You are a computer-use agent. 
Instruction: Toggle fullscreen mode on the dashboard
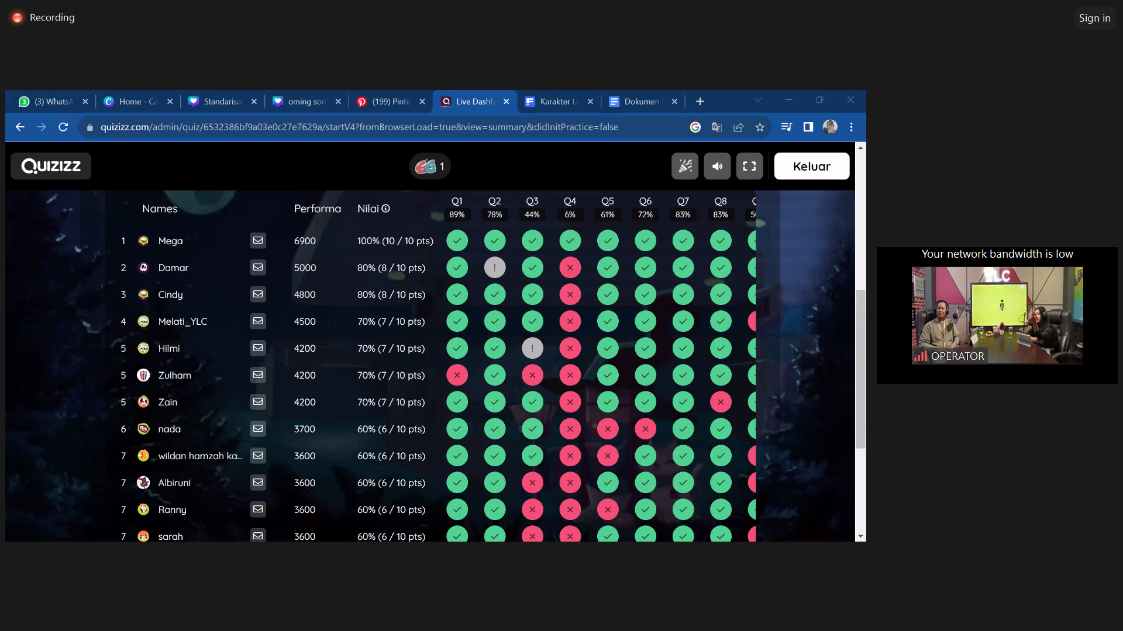pos(749,167)
